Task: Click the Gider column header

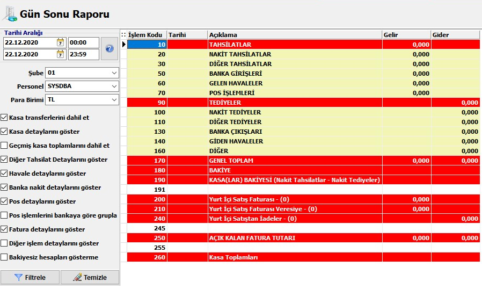Action: point(455,35)
